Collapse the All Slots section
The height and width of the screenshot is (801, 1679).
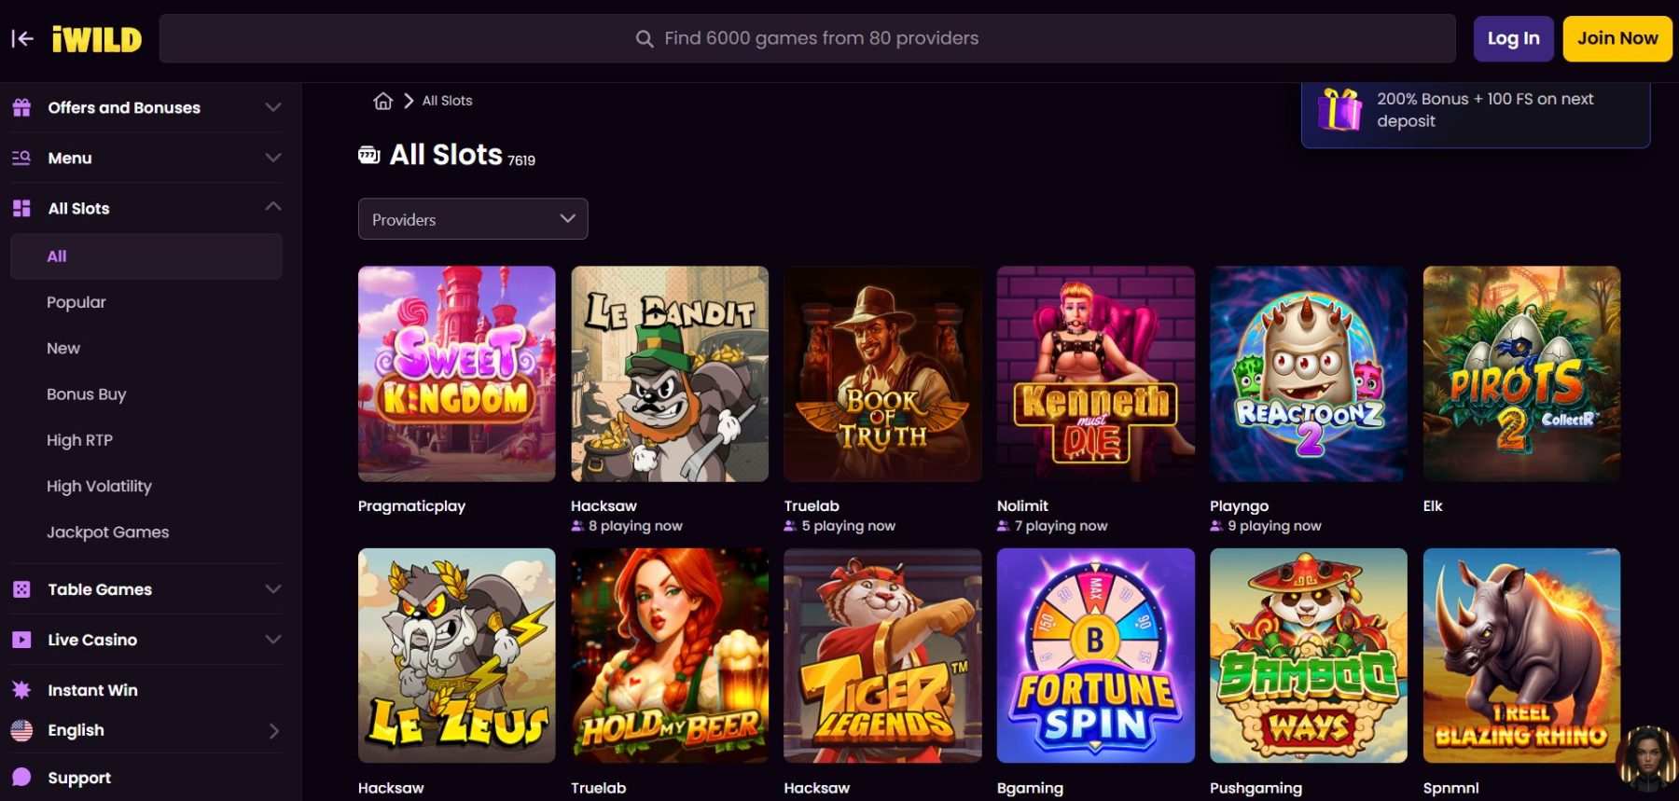pyautogui.click(x=272, y=207)
